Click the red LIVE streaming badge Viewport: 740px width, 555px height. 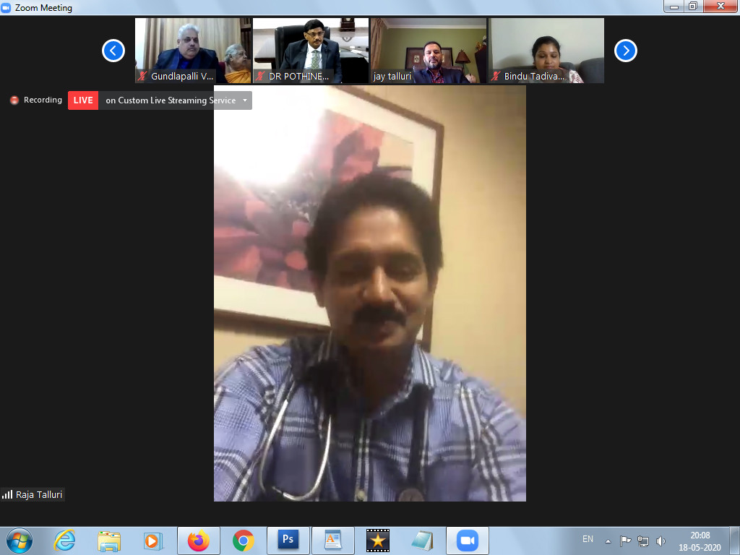pyautogui.click(x=83, y=100)
